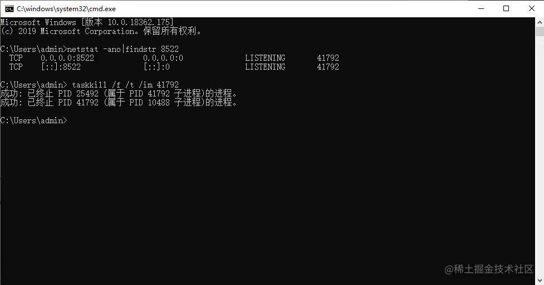The width and height of the screenshot is (544, 285).
Task: Click the scrollbar up arrow
Action: tap(540, 22)
